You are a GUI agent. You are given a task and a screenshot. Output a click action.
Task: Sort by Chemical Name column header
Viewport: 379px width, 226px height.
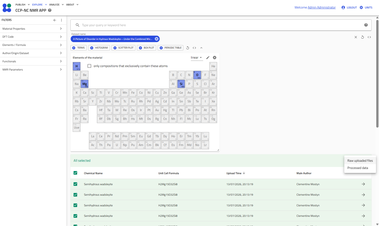[x=93, y=173]
